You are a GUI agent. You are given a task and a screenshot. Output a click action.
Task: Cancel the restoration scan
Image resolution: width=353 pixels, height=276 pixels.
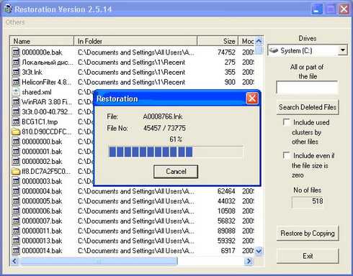176,171
